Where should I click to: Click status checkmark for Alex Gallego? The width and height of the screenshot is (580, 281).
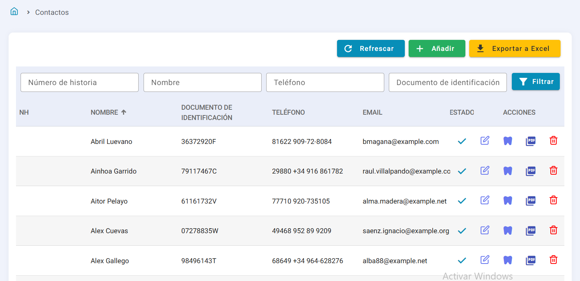click(x=462, y=260)
